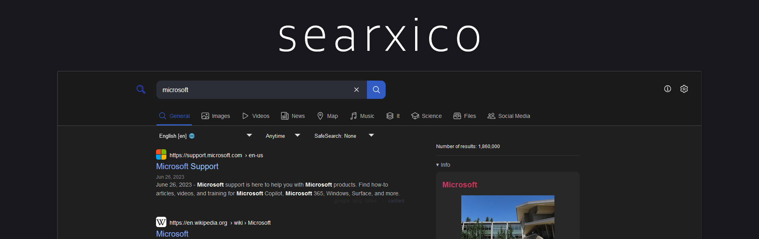The height and width of the screenshot is (239, 759).
Task: Click the bing engine label
Action: click(x=357, y=201)
